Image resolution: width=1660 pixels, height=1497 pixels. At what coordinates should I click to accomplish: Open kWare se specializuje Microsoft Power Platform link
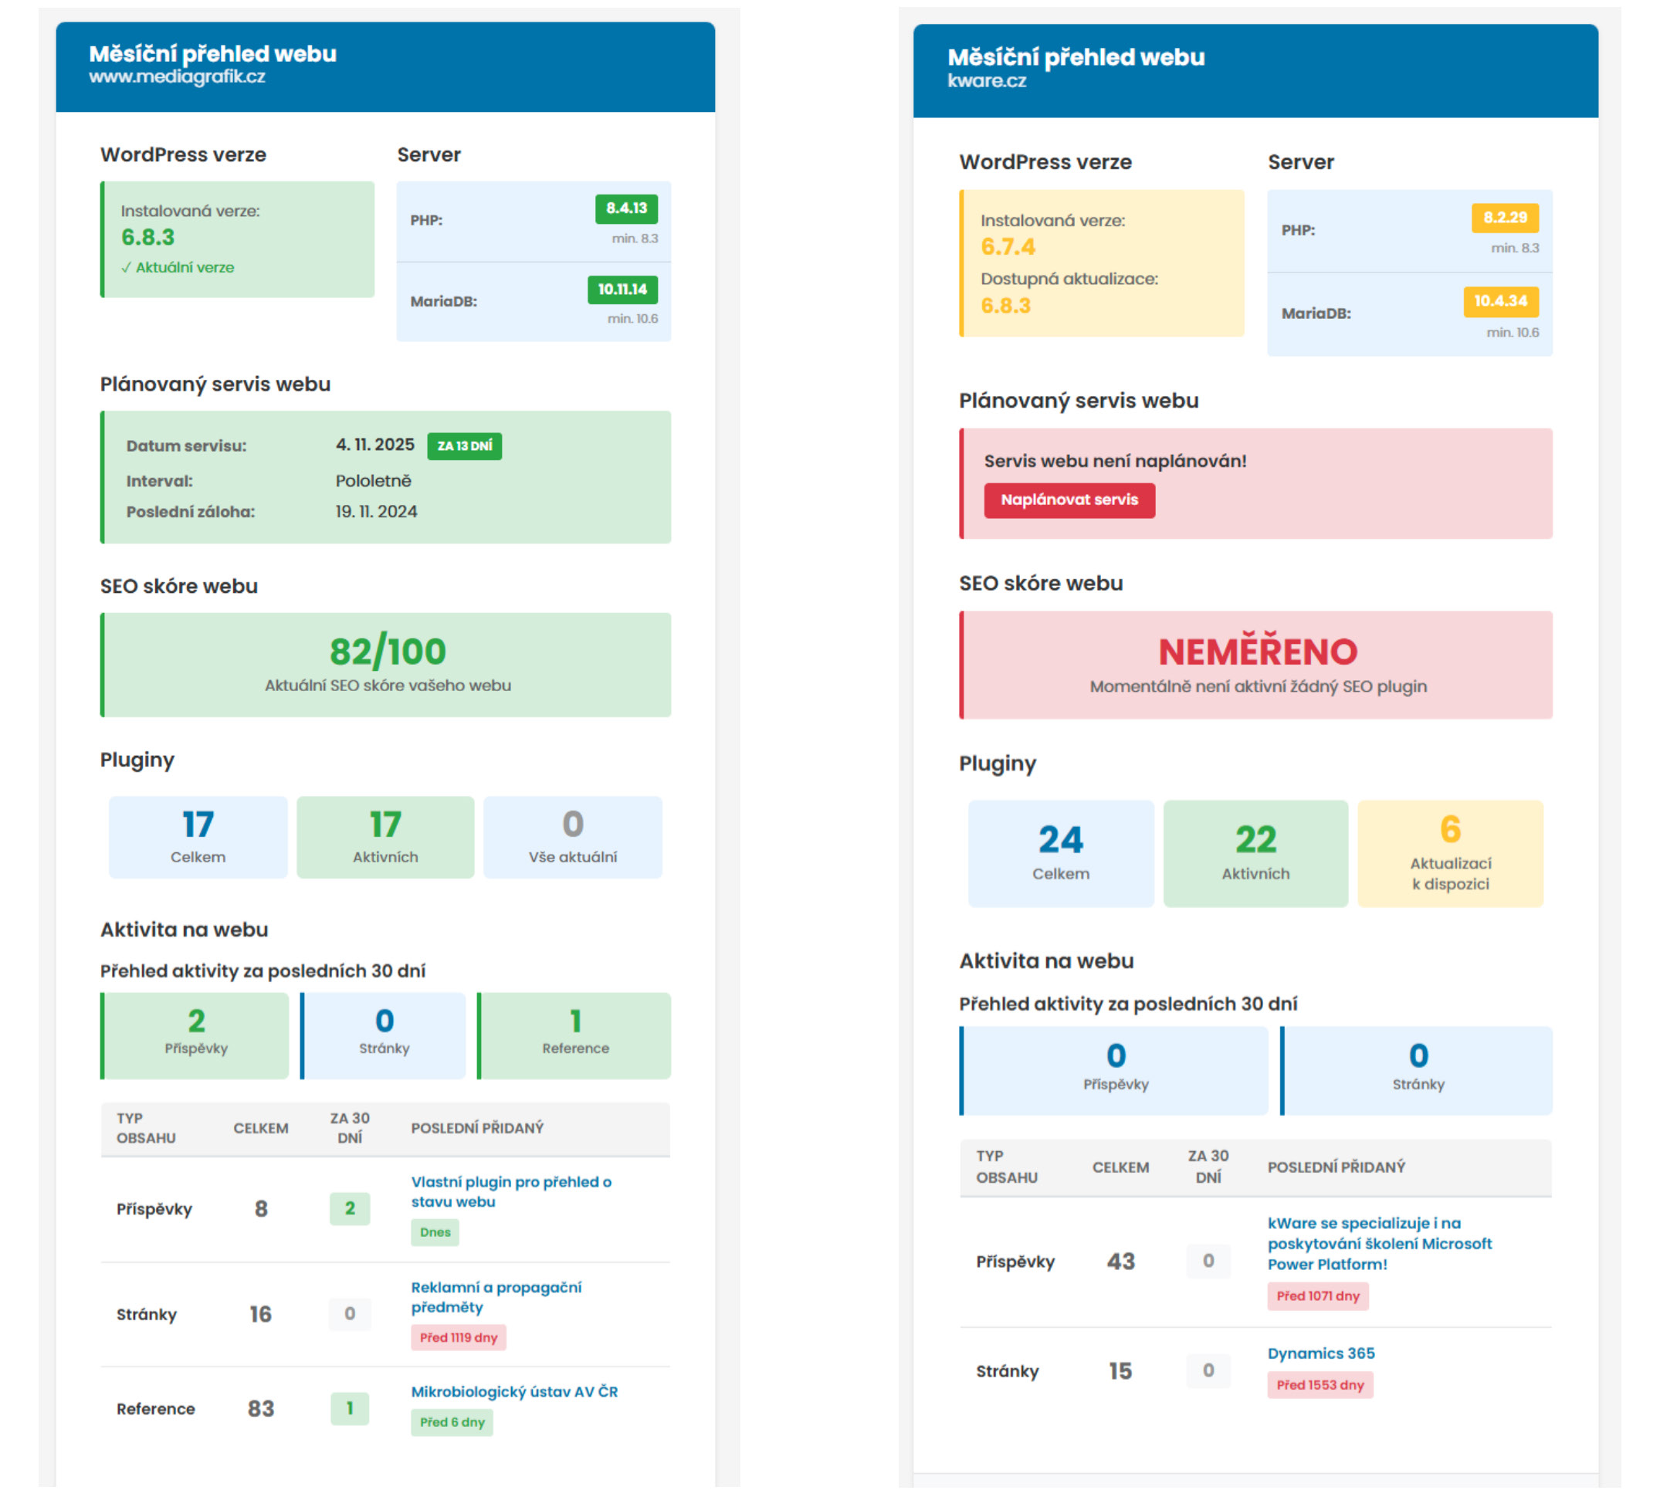pyautogui.click(x=1379, y=1243)
